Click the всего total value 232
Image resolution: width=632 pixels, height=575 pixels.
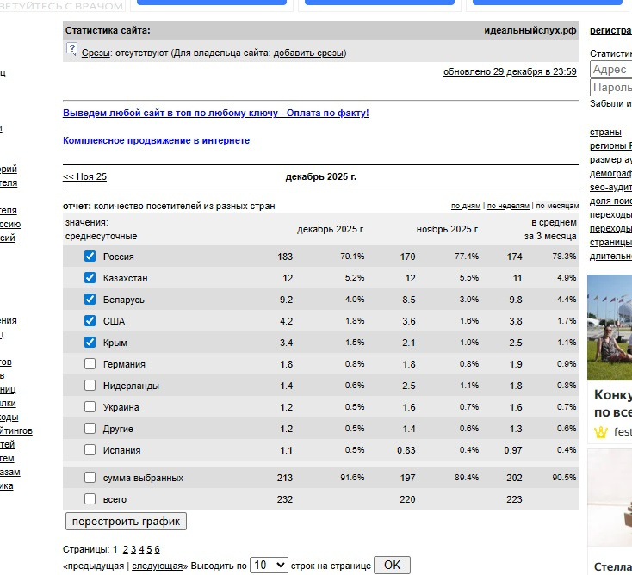tap(284, 499)
